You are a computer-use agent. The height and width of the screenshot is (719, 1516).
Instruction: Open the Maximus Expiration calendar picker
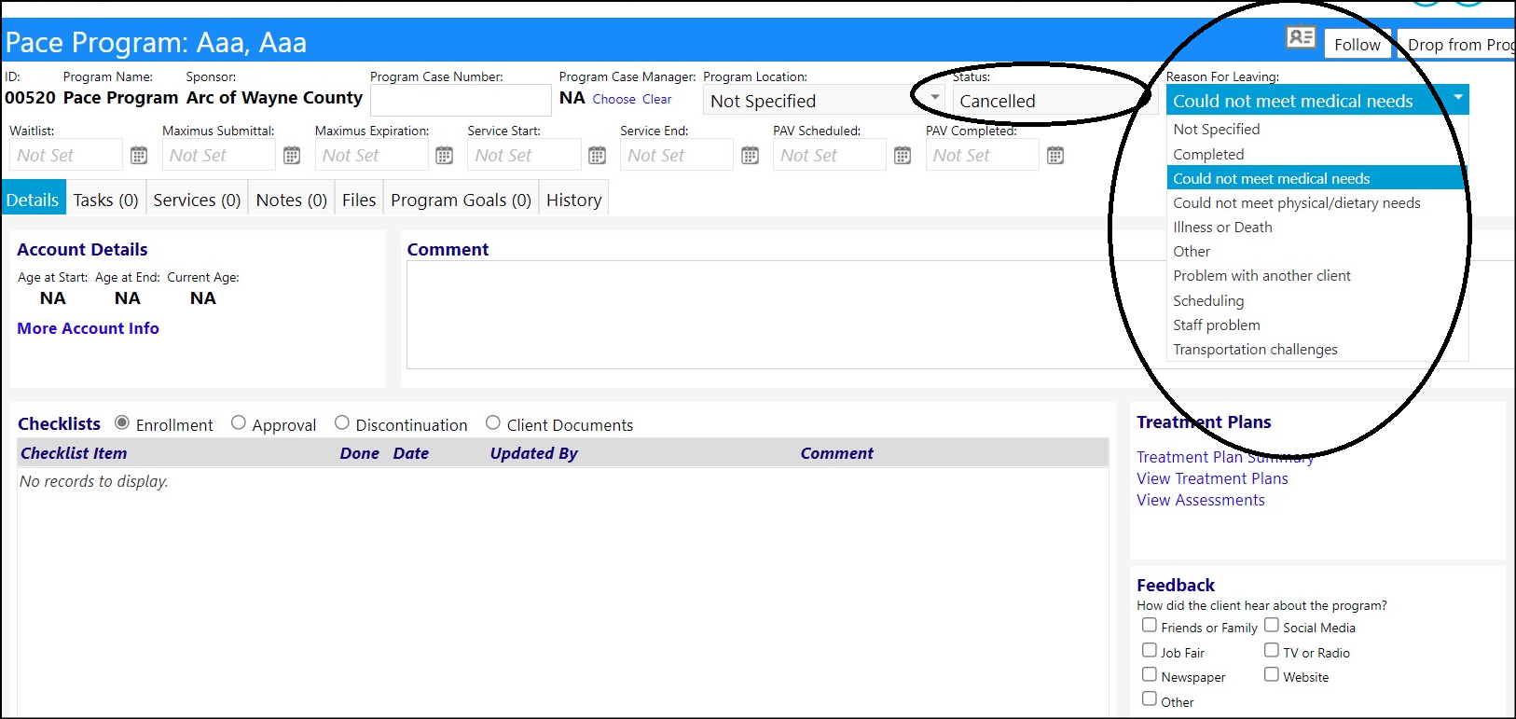tap(445, 156)
